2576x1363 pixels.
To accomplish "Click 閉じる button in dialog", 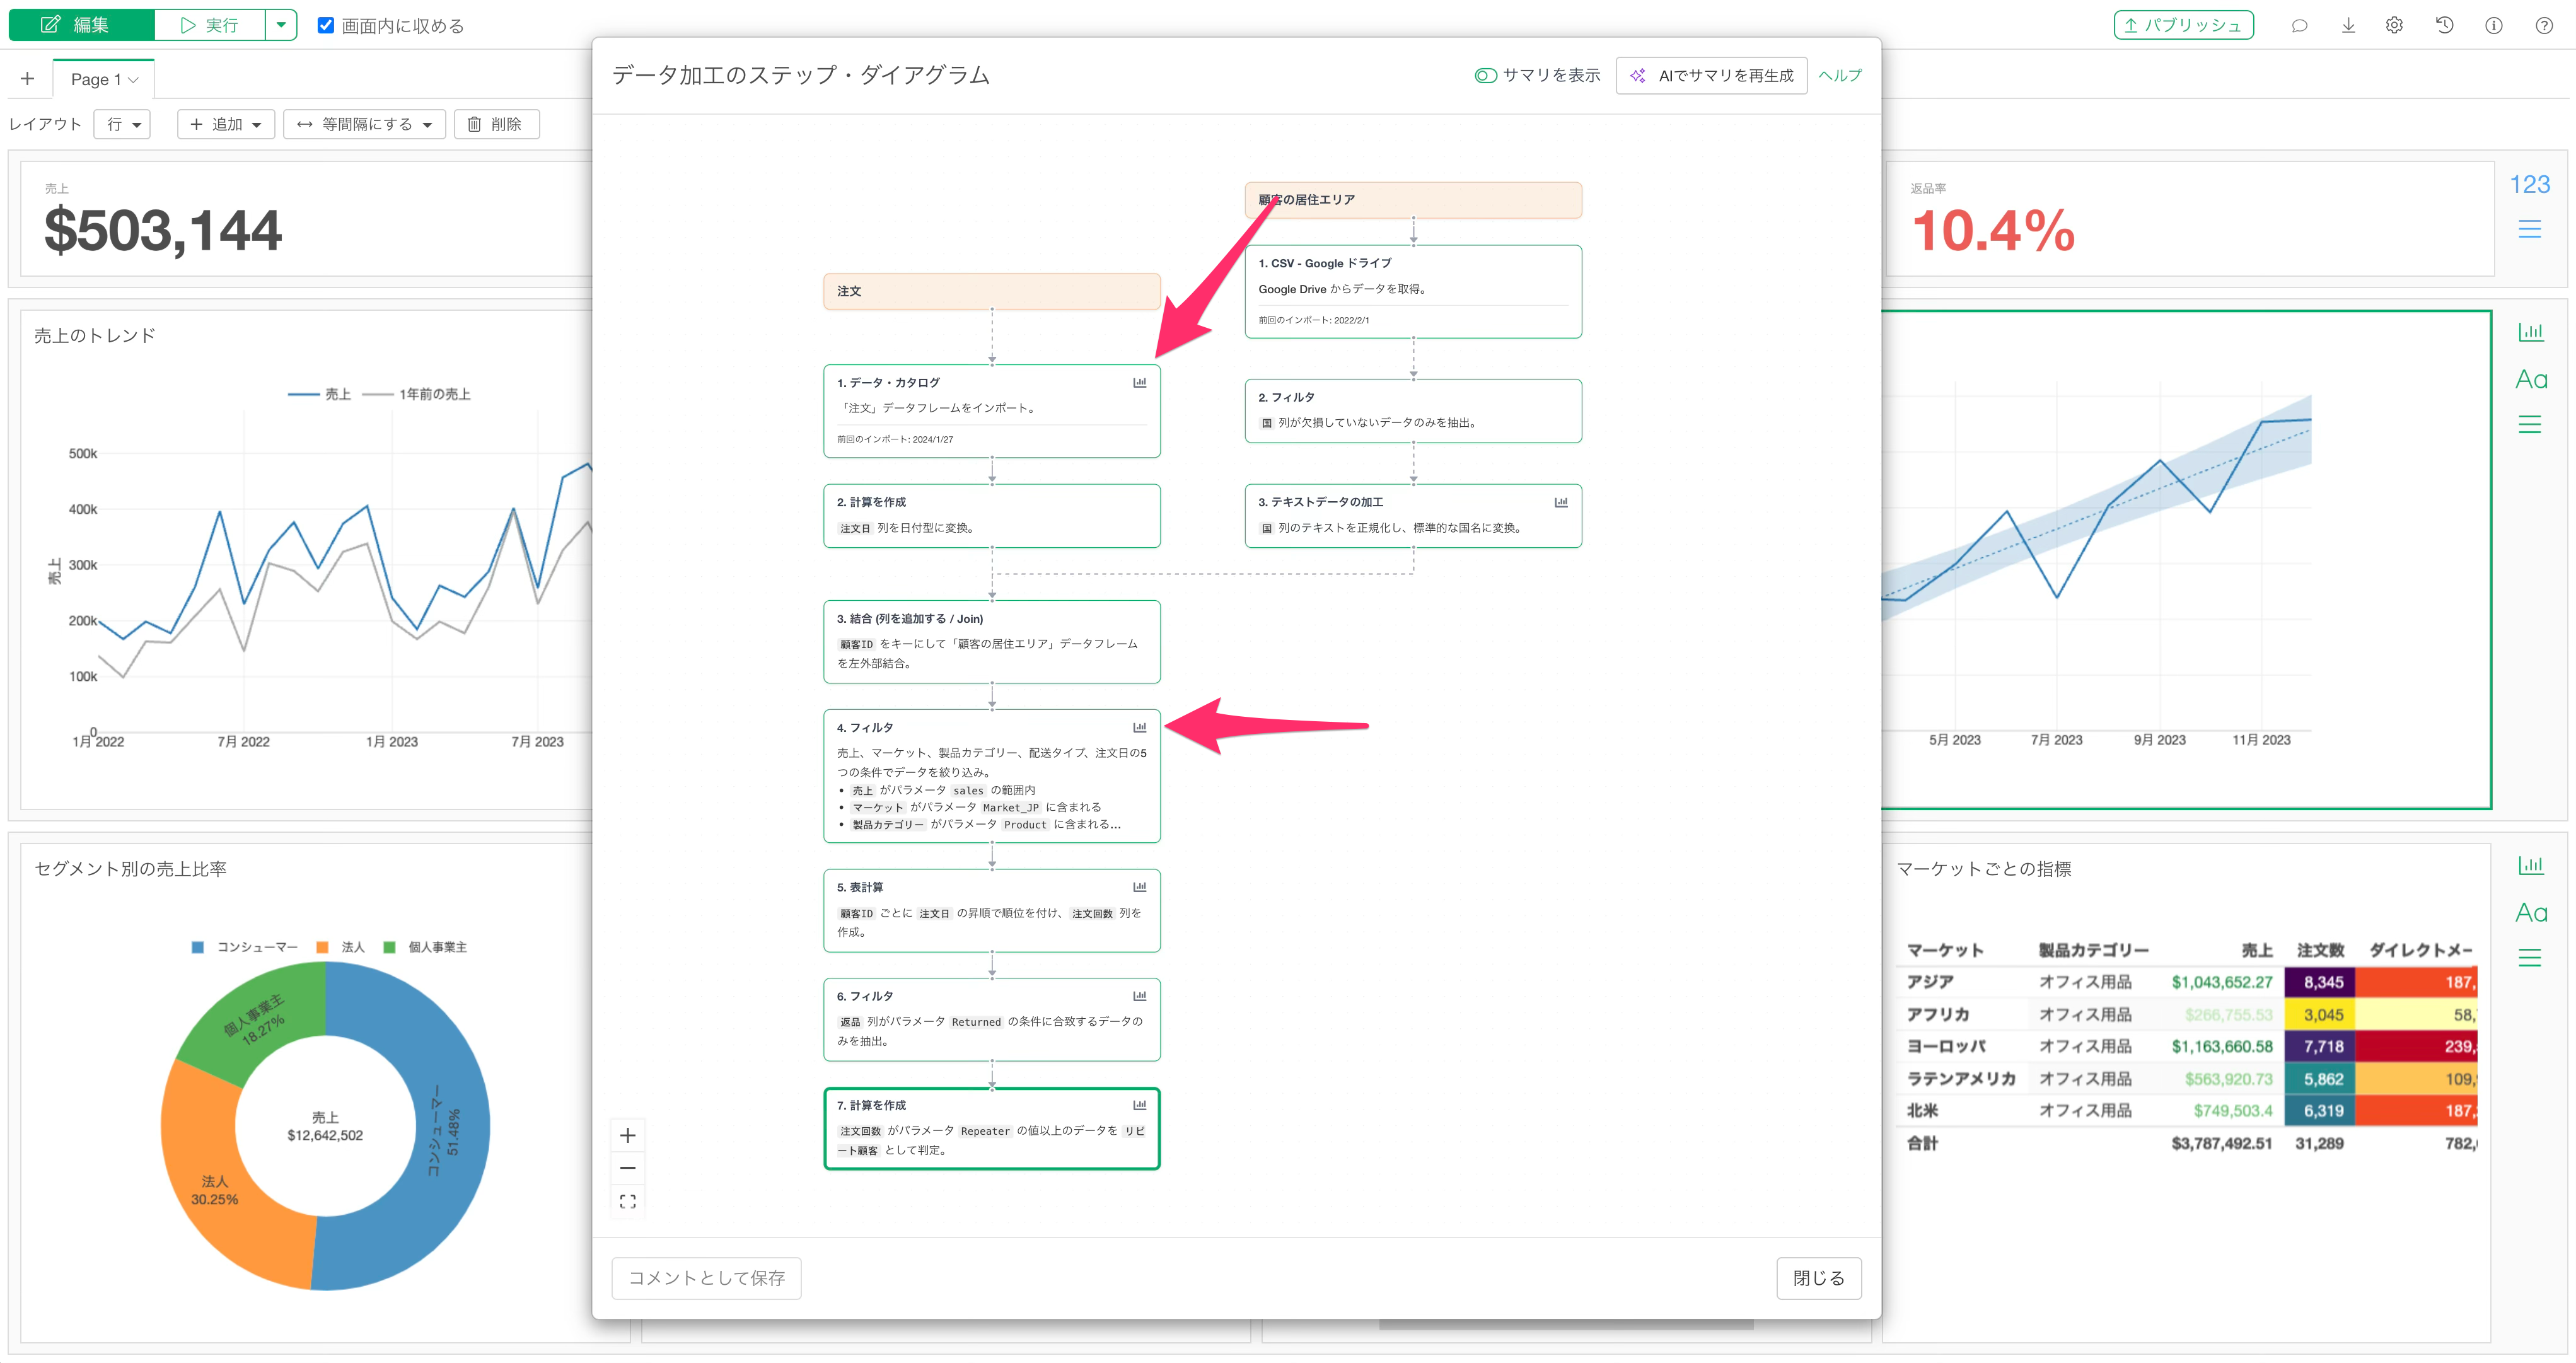I will (1818, 1278).
